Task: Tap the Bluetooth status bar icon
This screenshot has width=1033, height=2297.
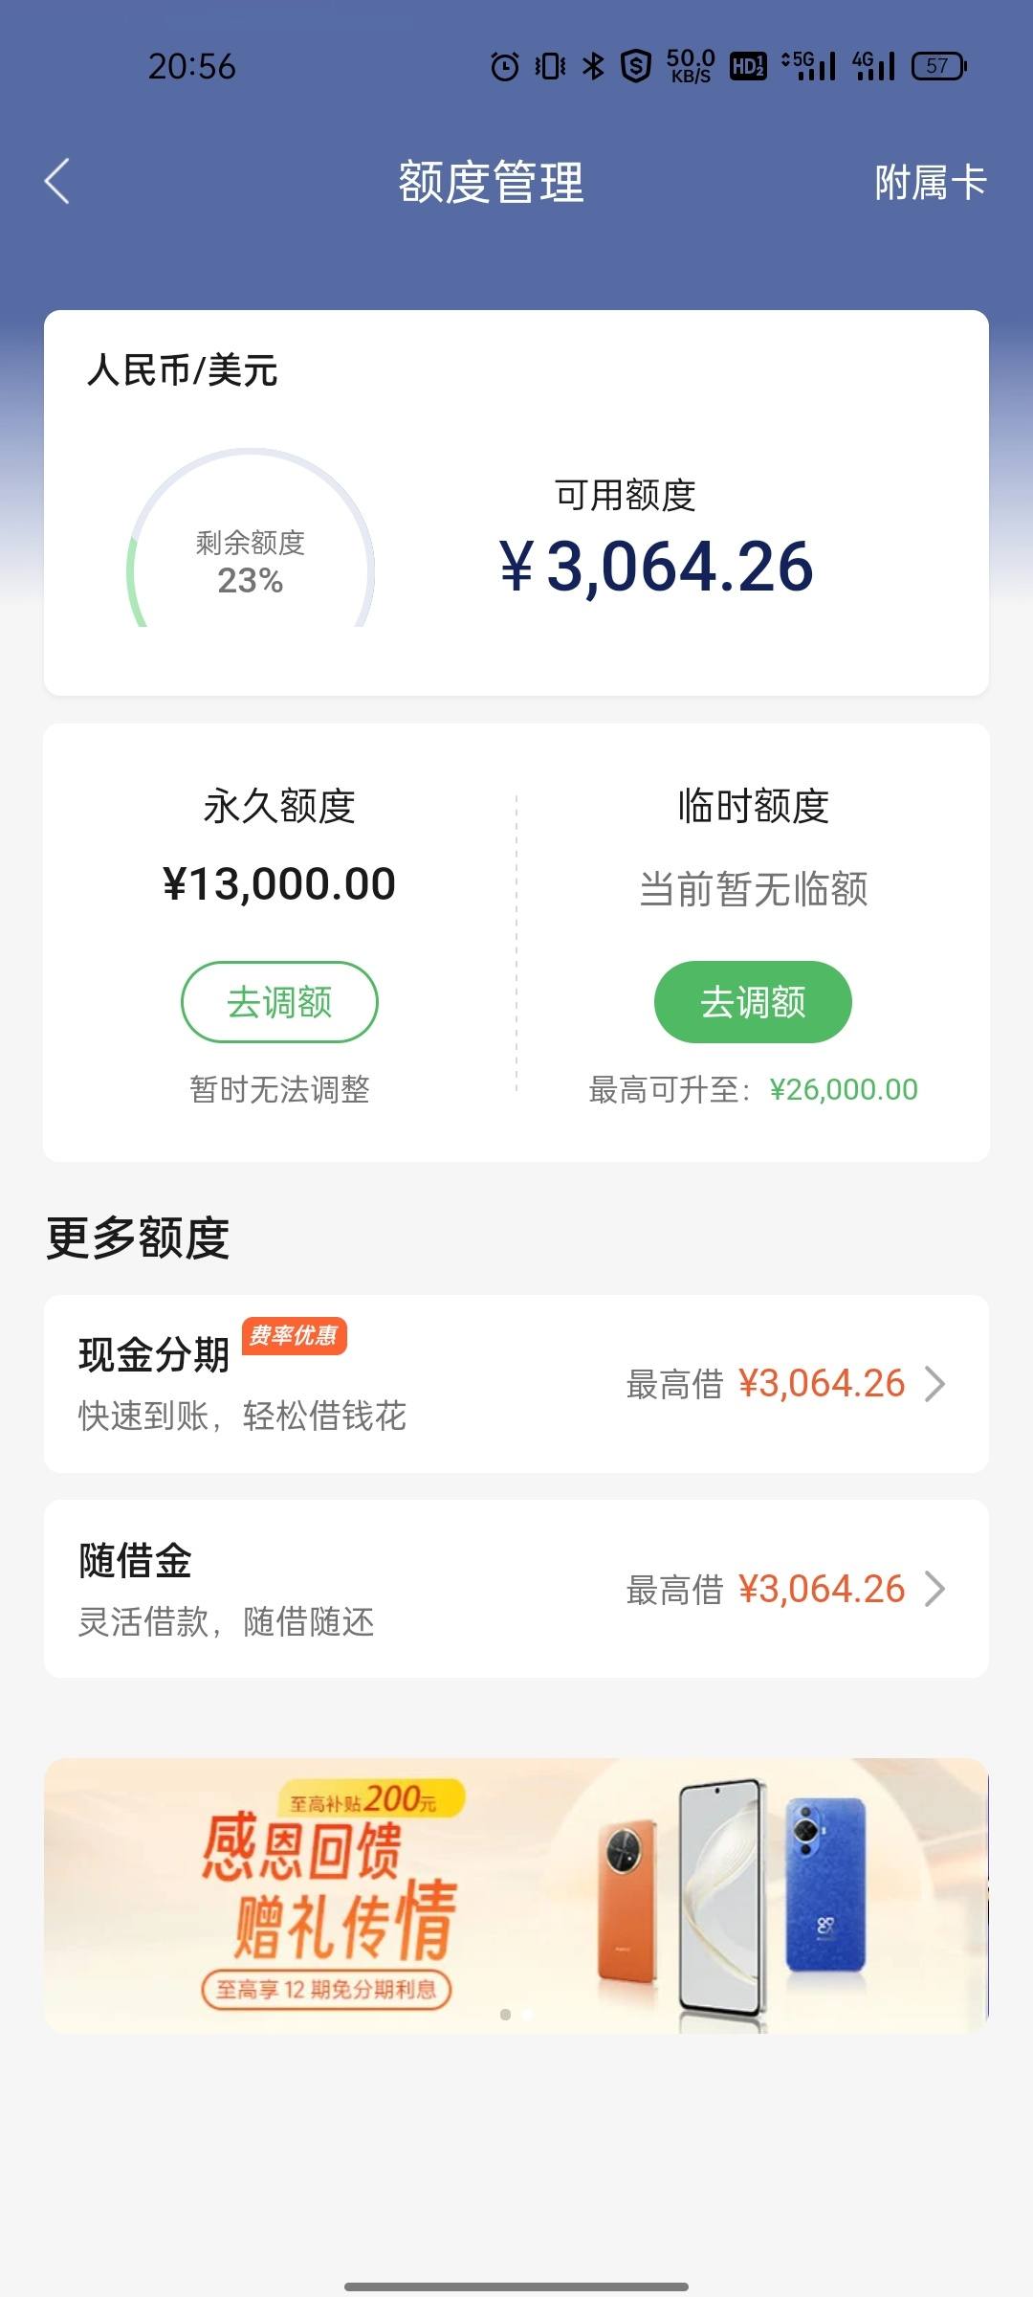Action: pos(594,66)
